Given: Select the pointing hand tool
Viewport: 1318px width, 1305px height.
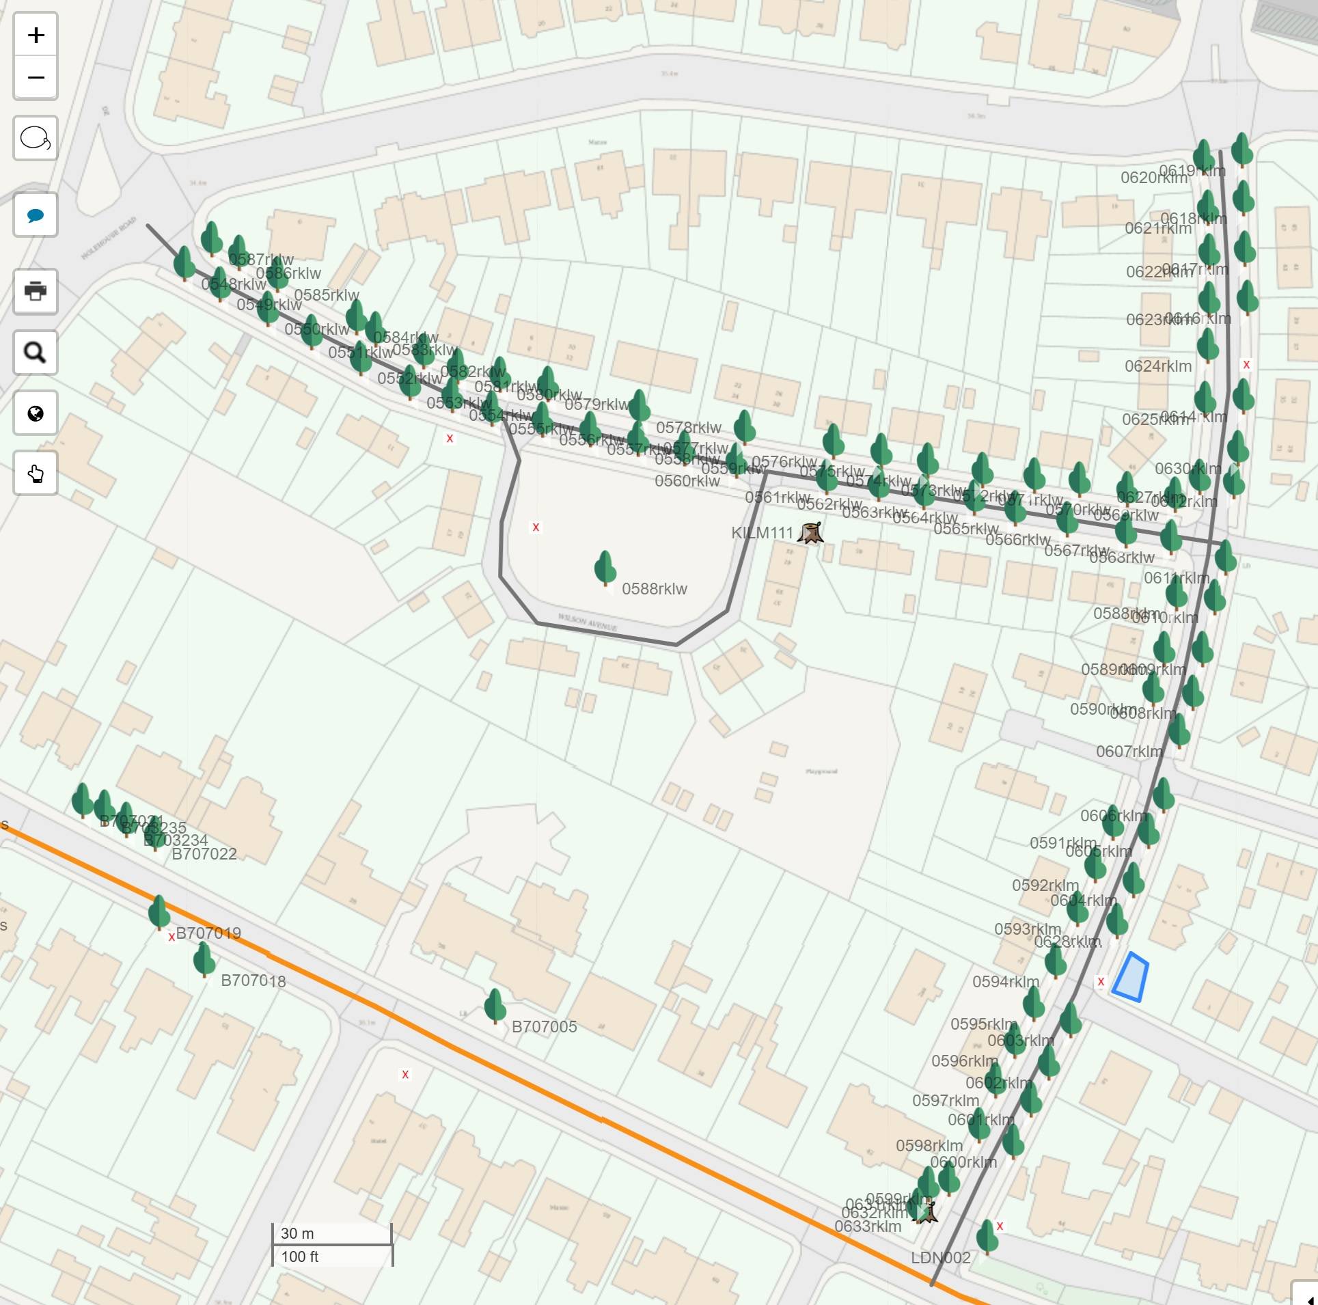Looking at the screenshot, I should coord(36,473).
